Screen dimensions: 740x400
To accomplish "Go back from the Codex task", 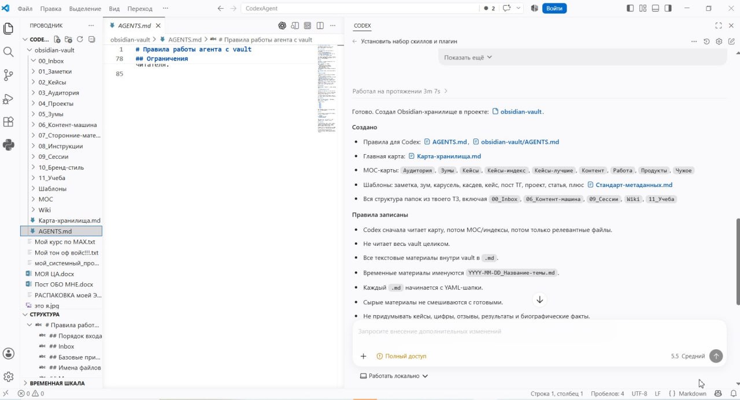I will click(355, 42).
